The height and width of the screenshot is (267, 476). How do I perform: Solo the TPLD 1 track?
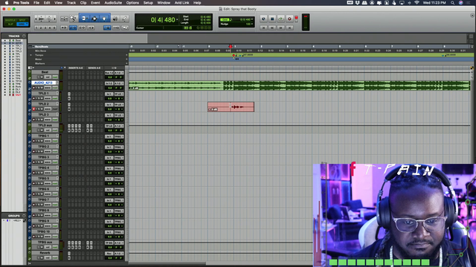coord(38,99)
